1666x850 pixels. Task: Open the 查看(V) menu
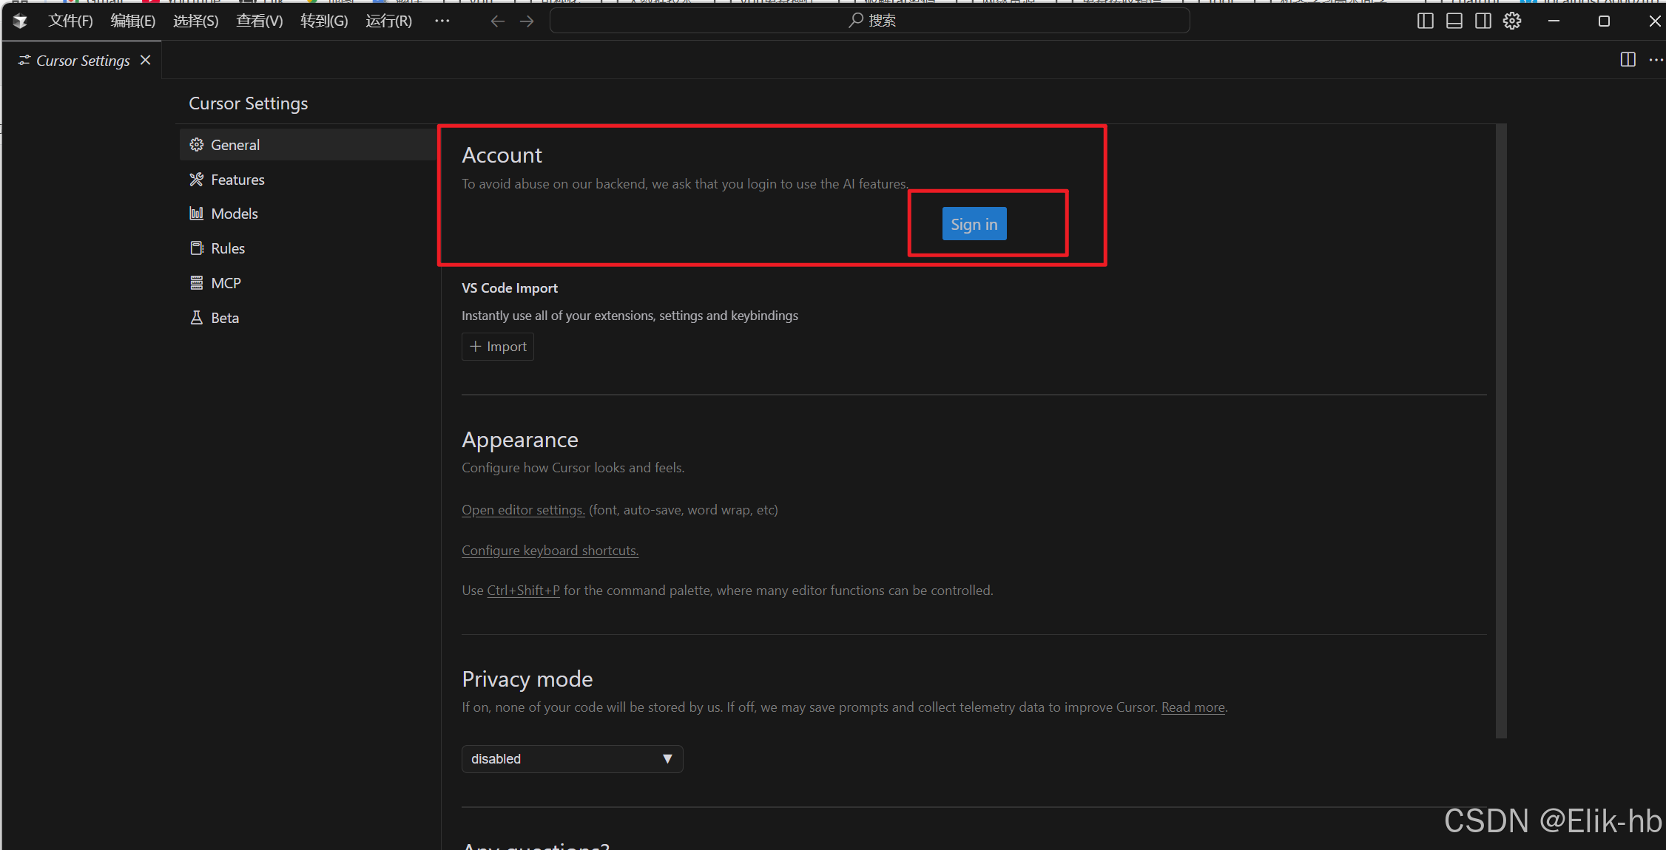(x=259, y=21)
